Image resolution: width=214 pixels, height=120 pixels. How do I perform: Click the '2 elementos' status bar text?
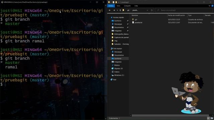point(113,118)
